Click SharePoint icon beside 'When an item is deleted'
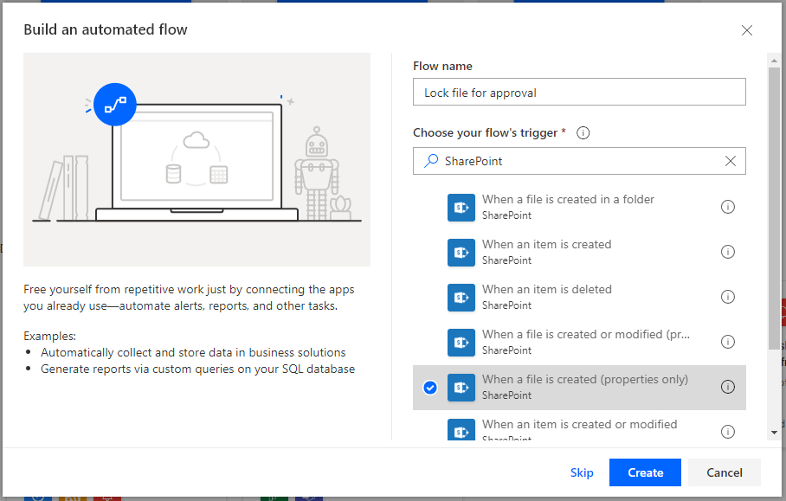Screen dimensions: 786x501 pos(461,297)
